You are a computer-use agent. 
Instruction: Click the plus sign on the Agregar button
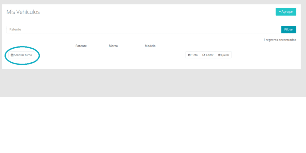(280, 12)
